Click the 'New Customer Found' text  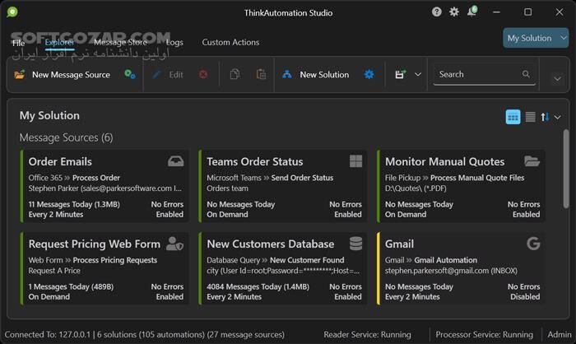pos(307,260)
